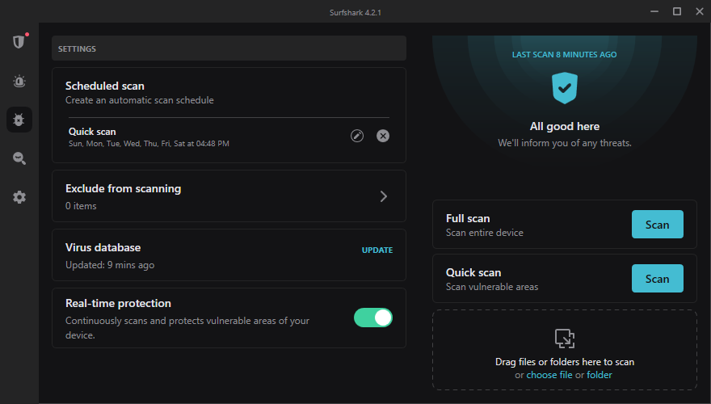Click the choose file link

coord(549,375)
